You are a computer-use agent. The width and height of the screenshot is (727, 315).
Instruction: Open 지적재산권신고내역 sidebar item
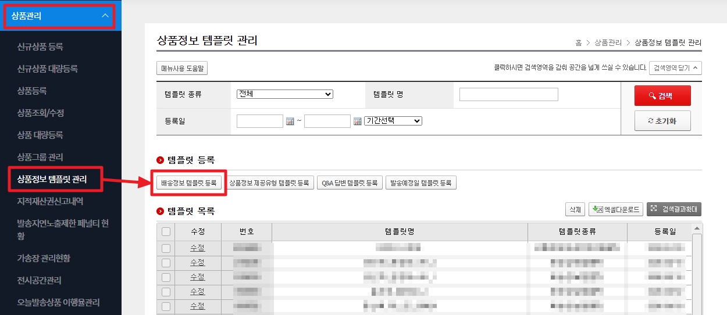point(50,201)
